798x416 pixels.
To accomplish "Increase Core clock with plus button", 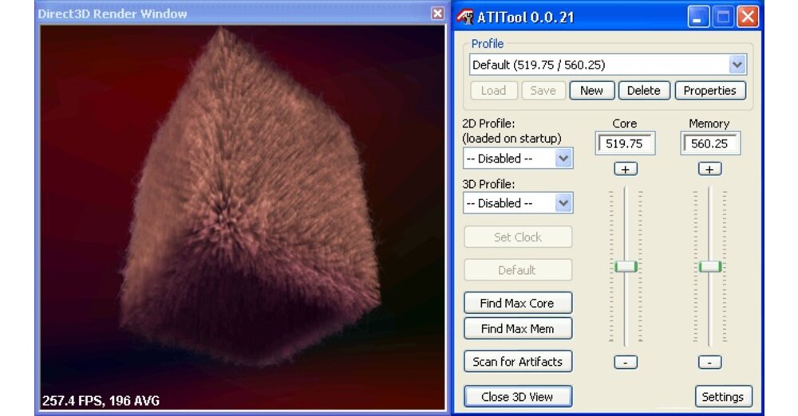I will pyautogui.click(x=626, y=169).
